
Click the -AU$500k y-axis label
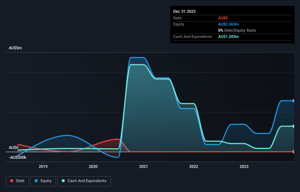pos(18,157)
